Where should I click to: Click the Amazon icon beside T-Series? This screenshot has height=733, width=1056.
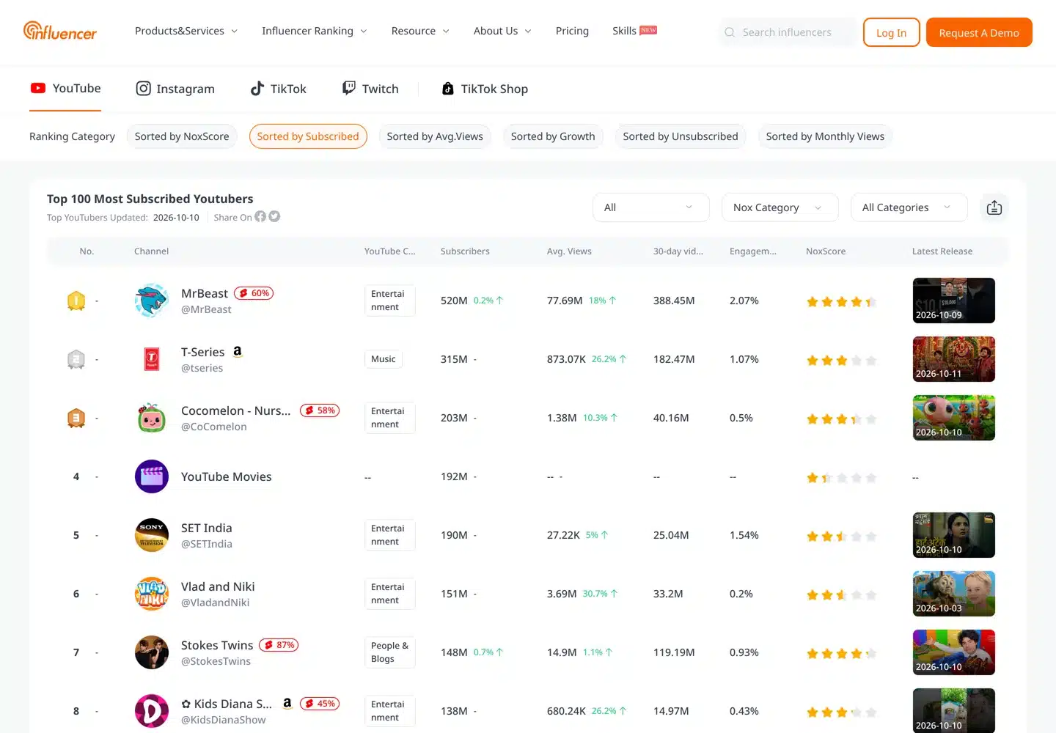pyautogui.click(x=238, y=352)
